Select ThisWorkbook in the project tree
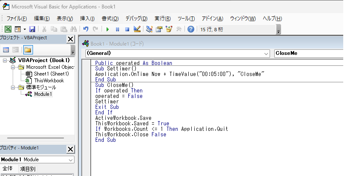 [x=49, y=81]
